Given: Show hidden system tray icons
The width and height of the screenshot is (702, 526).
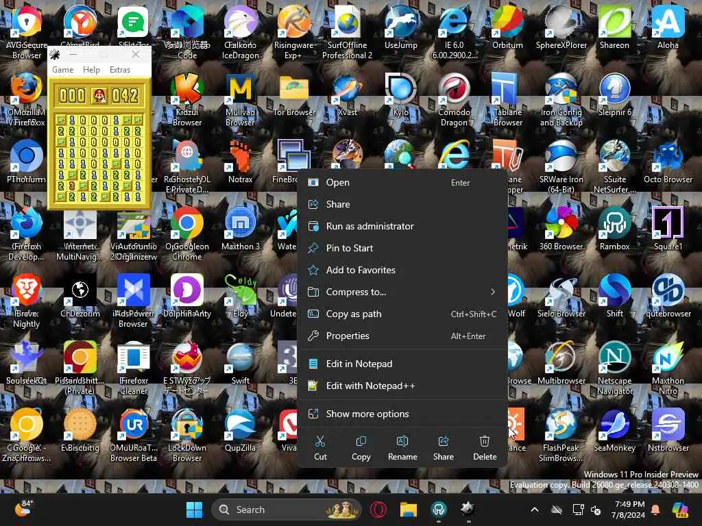Looking at the screenshot, I should (x=535, y=510).
